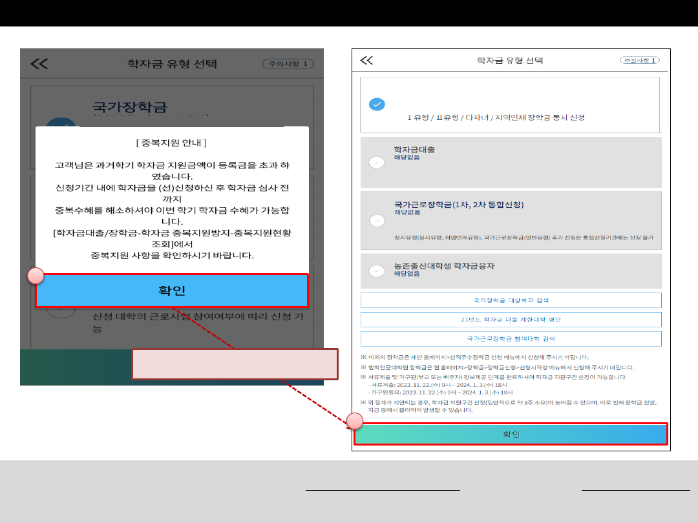
Task: Tap the back arrow on the left screen
Action: pyautogui.click(x=39, y=63)
